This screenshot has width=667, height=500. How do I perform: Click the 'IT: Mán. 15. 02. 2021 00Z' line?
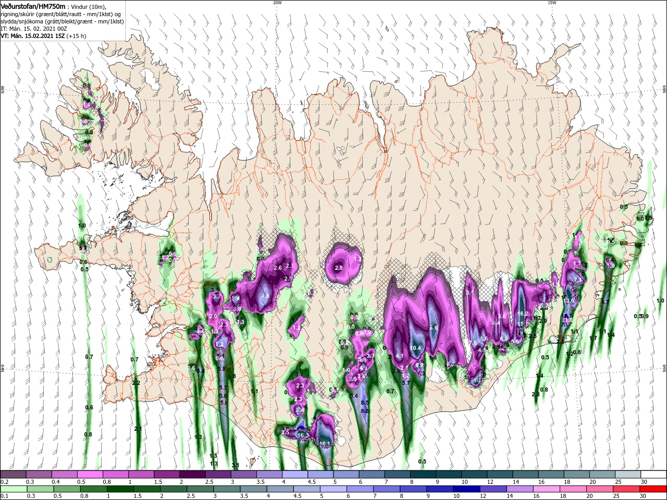click(x=34, y=29)
